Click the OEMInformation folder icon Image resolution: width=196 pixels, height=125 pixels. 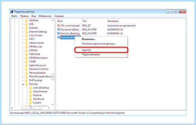click(x=26, y=58)
